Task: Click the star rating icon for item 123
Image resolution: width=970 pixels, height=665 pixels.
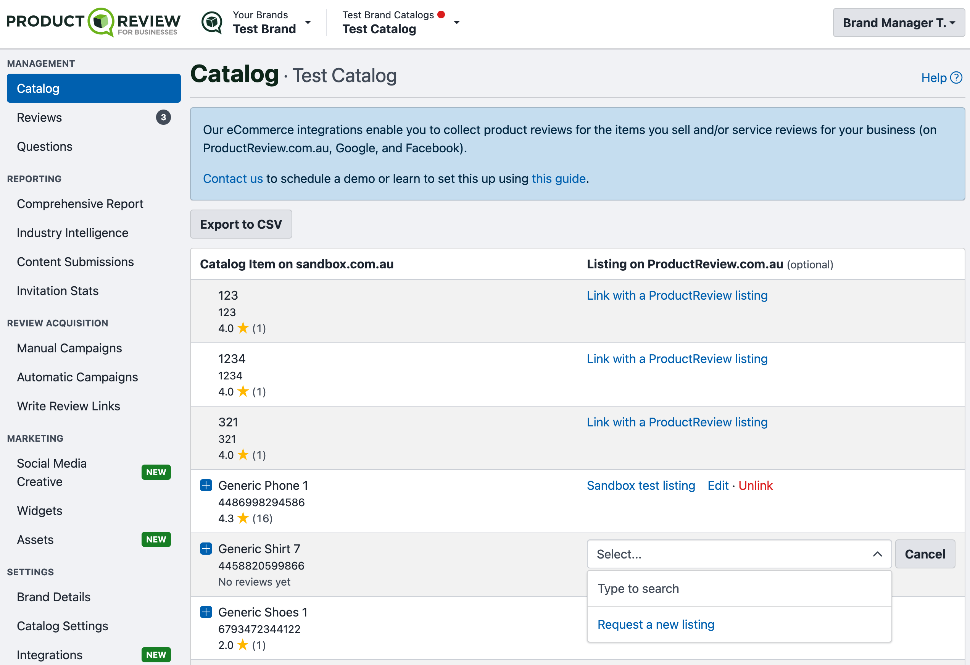Action: point(243,328)
